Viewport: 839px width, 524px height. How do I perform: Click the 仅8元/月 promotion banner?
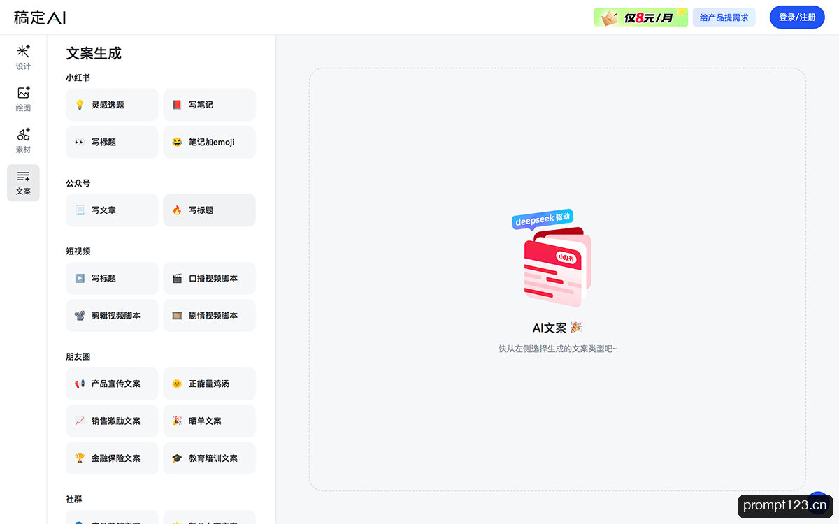click(640, 17)
